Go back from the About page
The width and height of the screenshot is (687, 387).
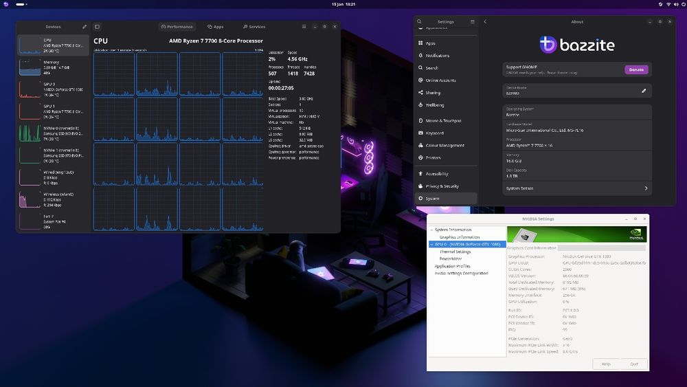pyautogui.click(x=485, y=21)
